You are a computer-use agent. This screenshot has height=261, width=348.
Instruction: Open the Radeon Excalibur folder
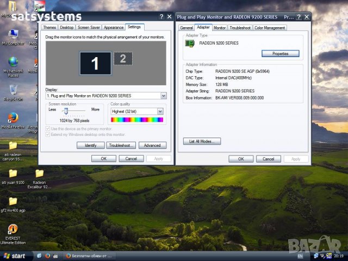click(x=39, y=174)
